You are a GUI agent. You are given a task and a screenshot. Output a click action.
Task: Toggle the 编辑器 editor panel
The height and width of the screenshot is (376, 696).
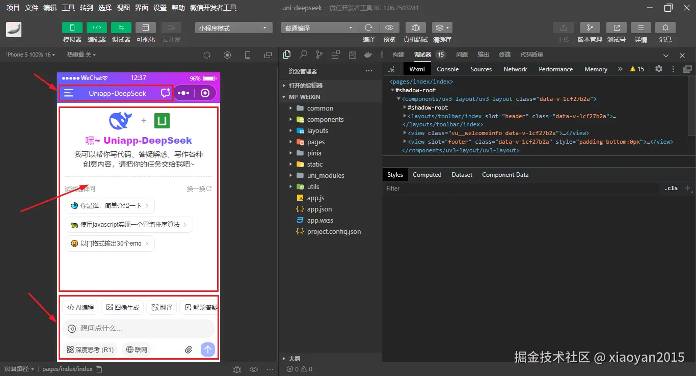tap(97, 28)
